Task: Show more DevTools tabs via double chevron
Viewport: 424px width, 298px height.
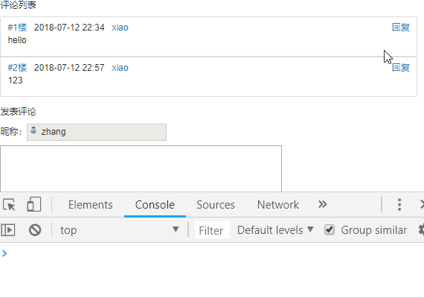Action: click(x=323, y=204)
